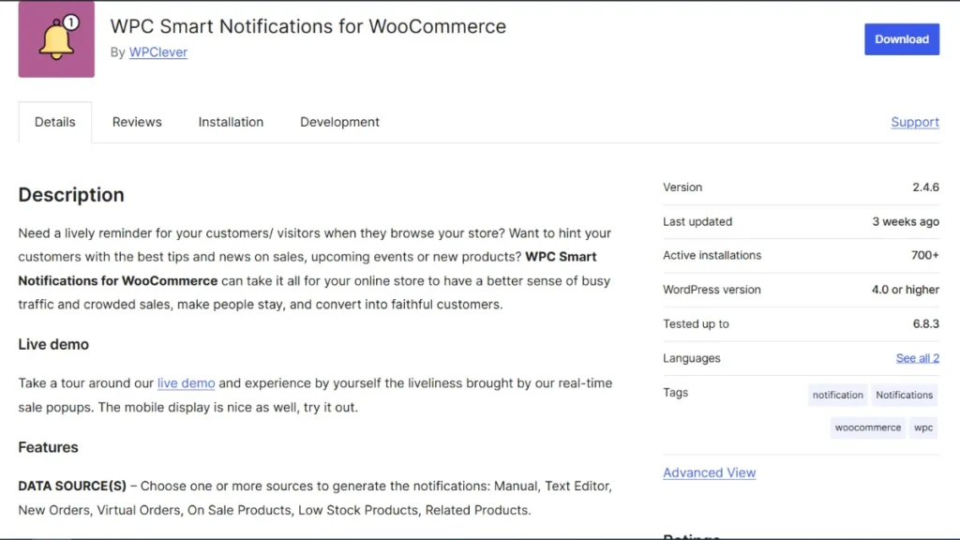Click the version number 2.4.6
The image size is (960, 540).
click(x=925, y=187)
